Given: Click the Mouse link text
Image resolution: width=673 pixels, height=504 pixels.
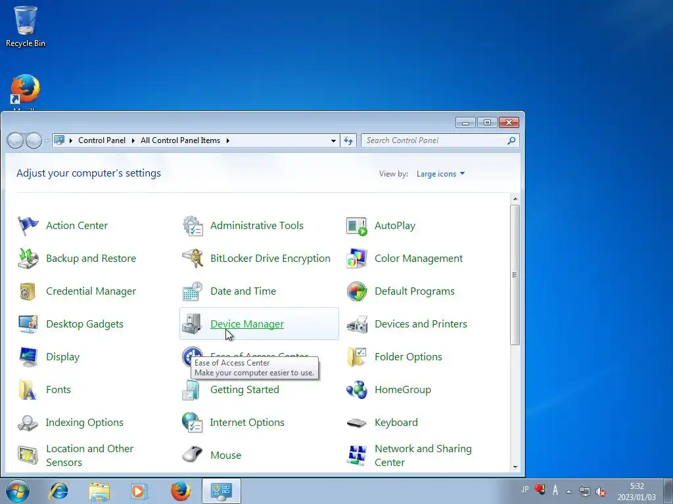Looking at the screenshot, I should click(226, 455).
